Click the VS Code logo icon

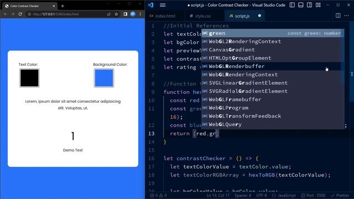click(x=150, y=5)
